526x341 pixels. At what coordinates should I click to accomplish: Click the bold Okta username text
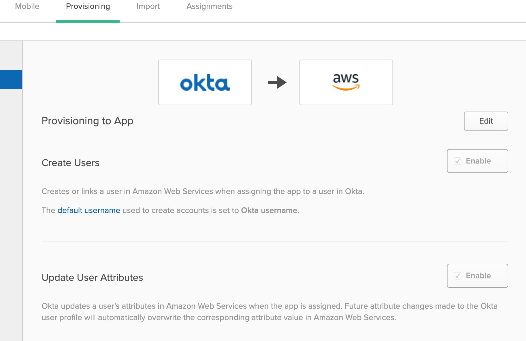(269, 210)
